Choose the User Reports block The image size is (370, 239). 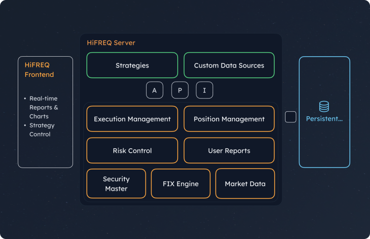point(229,150)
